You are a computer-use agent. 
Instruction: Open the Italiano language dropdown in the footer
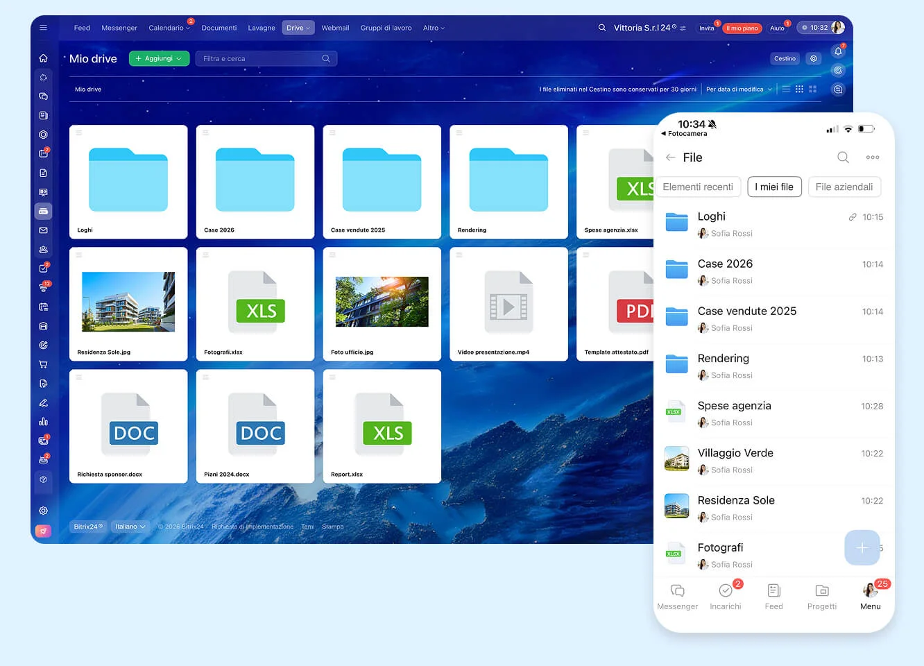point(130,527)
